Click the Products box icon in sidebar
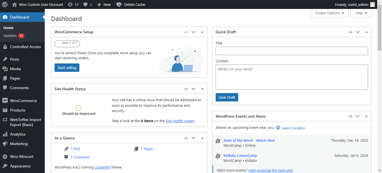382x173 pixels. point(5,110)
